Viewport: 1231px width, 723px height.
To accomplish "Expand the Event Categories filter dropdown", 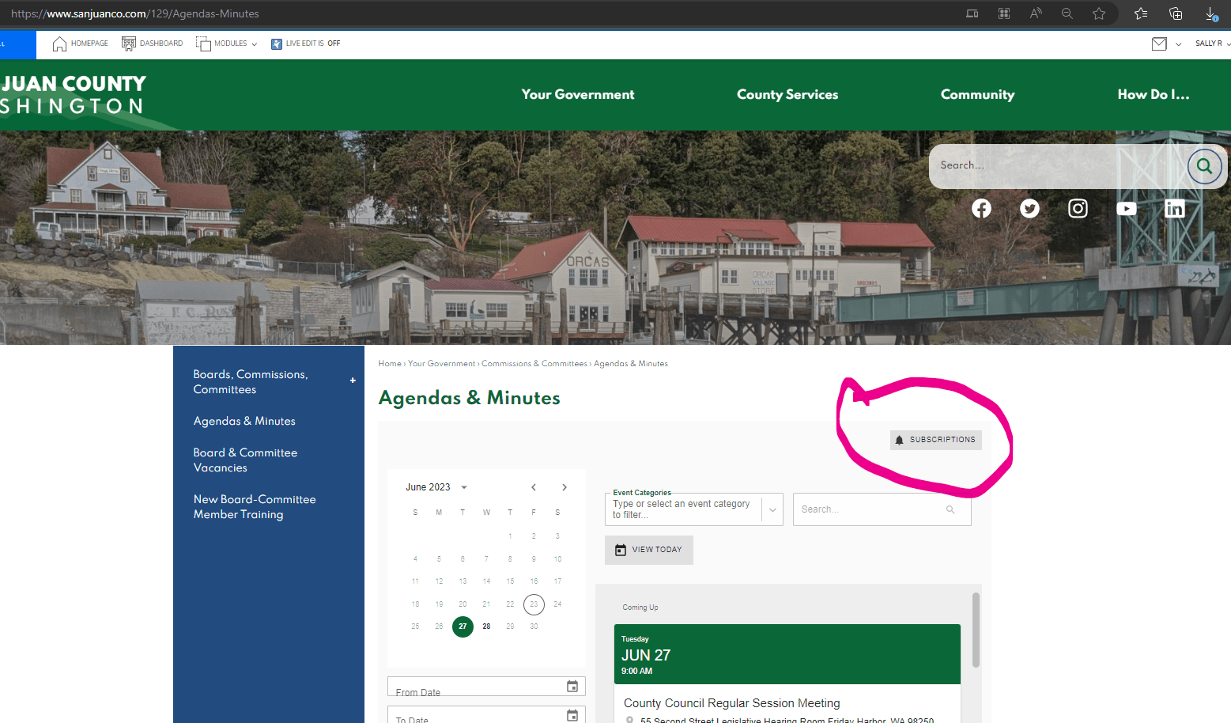I will click(x=772, y=509).
